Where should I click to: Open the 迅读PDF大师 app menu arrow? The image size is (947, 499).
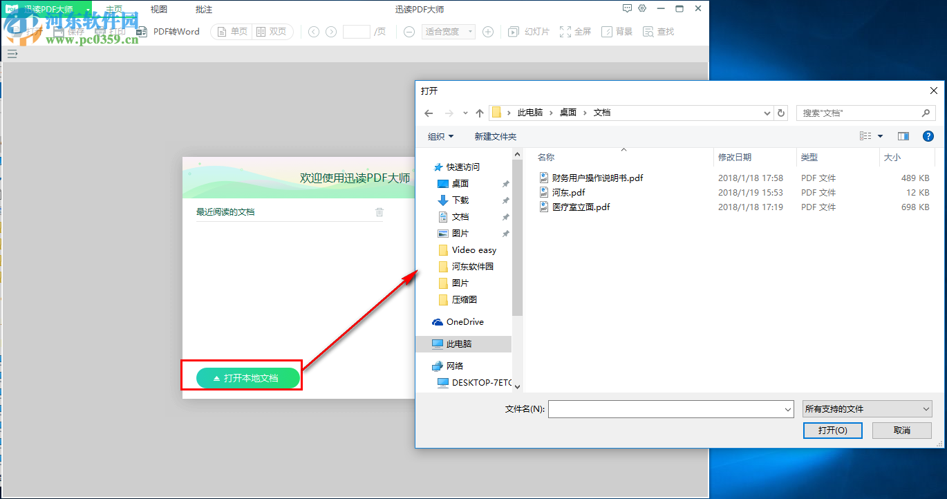pos(88,10)
